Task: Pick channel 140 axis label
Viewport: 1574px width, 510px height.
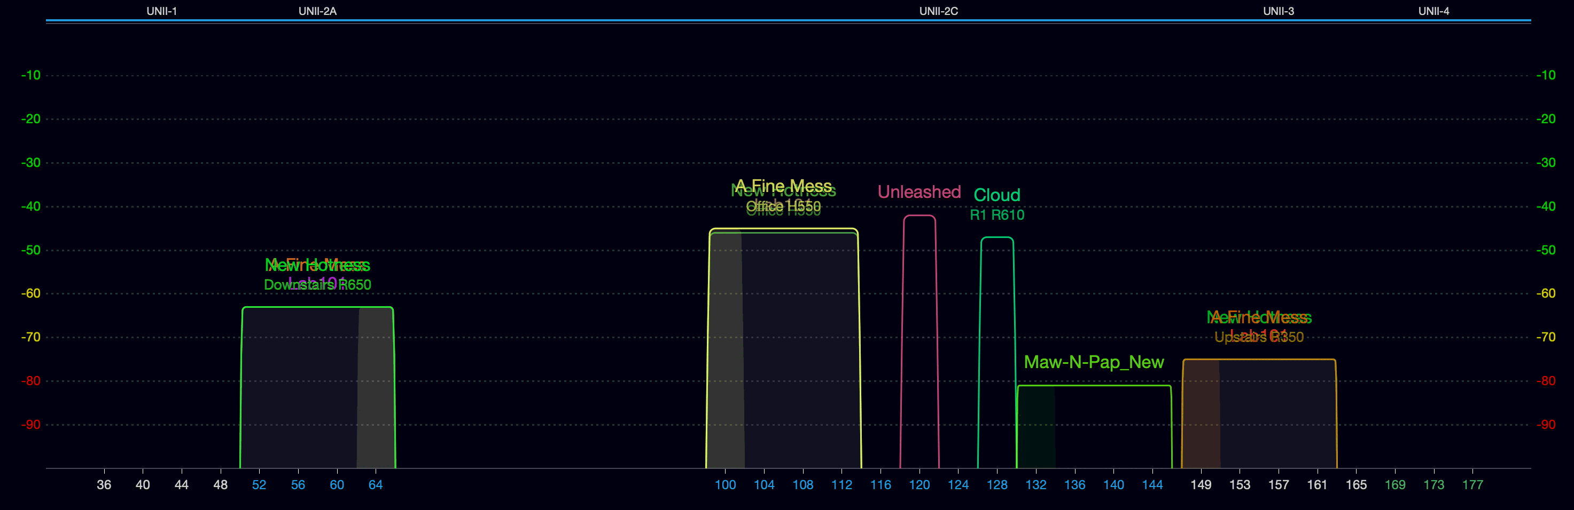Action: 1113,485
